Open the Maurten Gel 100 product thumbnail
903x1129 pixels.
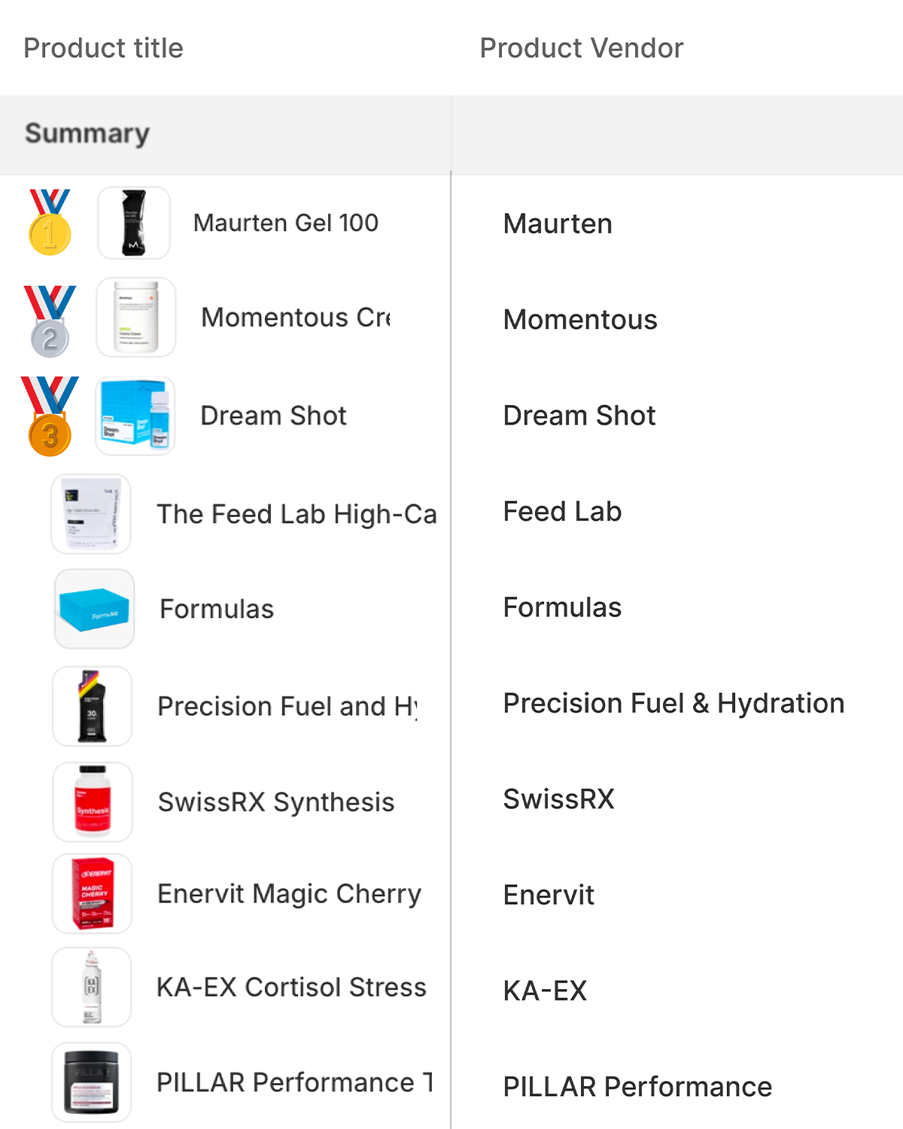pyautogui.click(x=134, y=223)
